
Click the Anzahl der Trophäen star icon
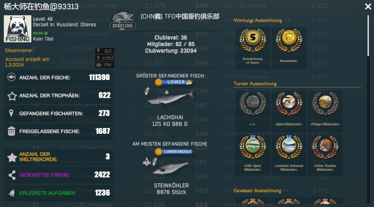[12, 96]
